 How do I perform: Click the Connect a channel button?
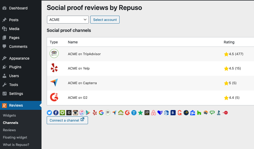click(x=67, y=120)
